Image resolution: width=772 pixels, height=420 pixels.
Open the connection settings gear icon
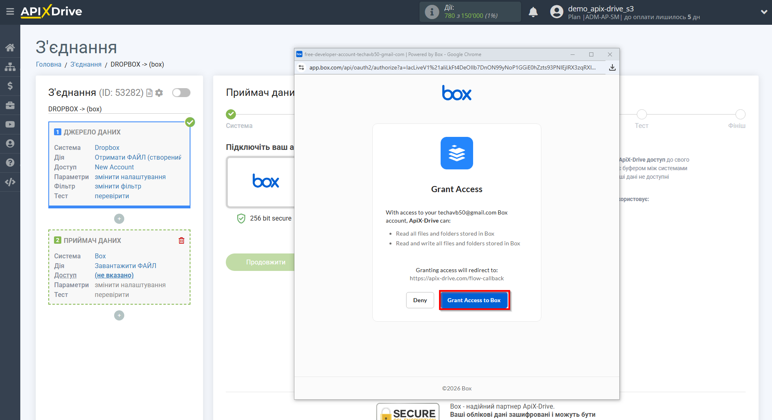[x=159, y=93]
